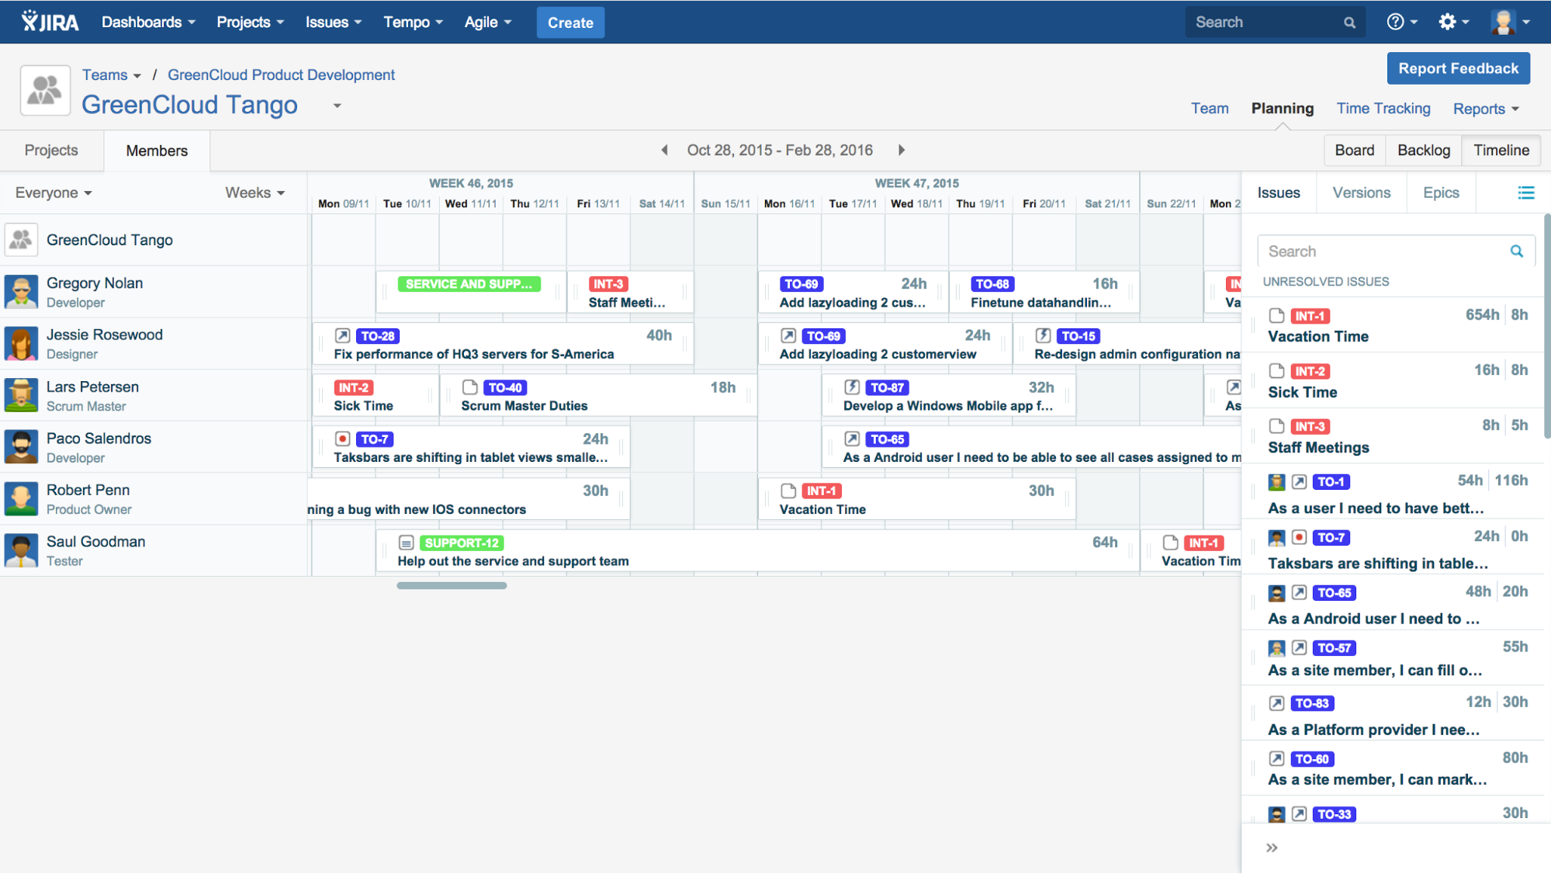Switch view to Timeline
This screenshot has height=874, width=1551.
(1501, 150)
